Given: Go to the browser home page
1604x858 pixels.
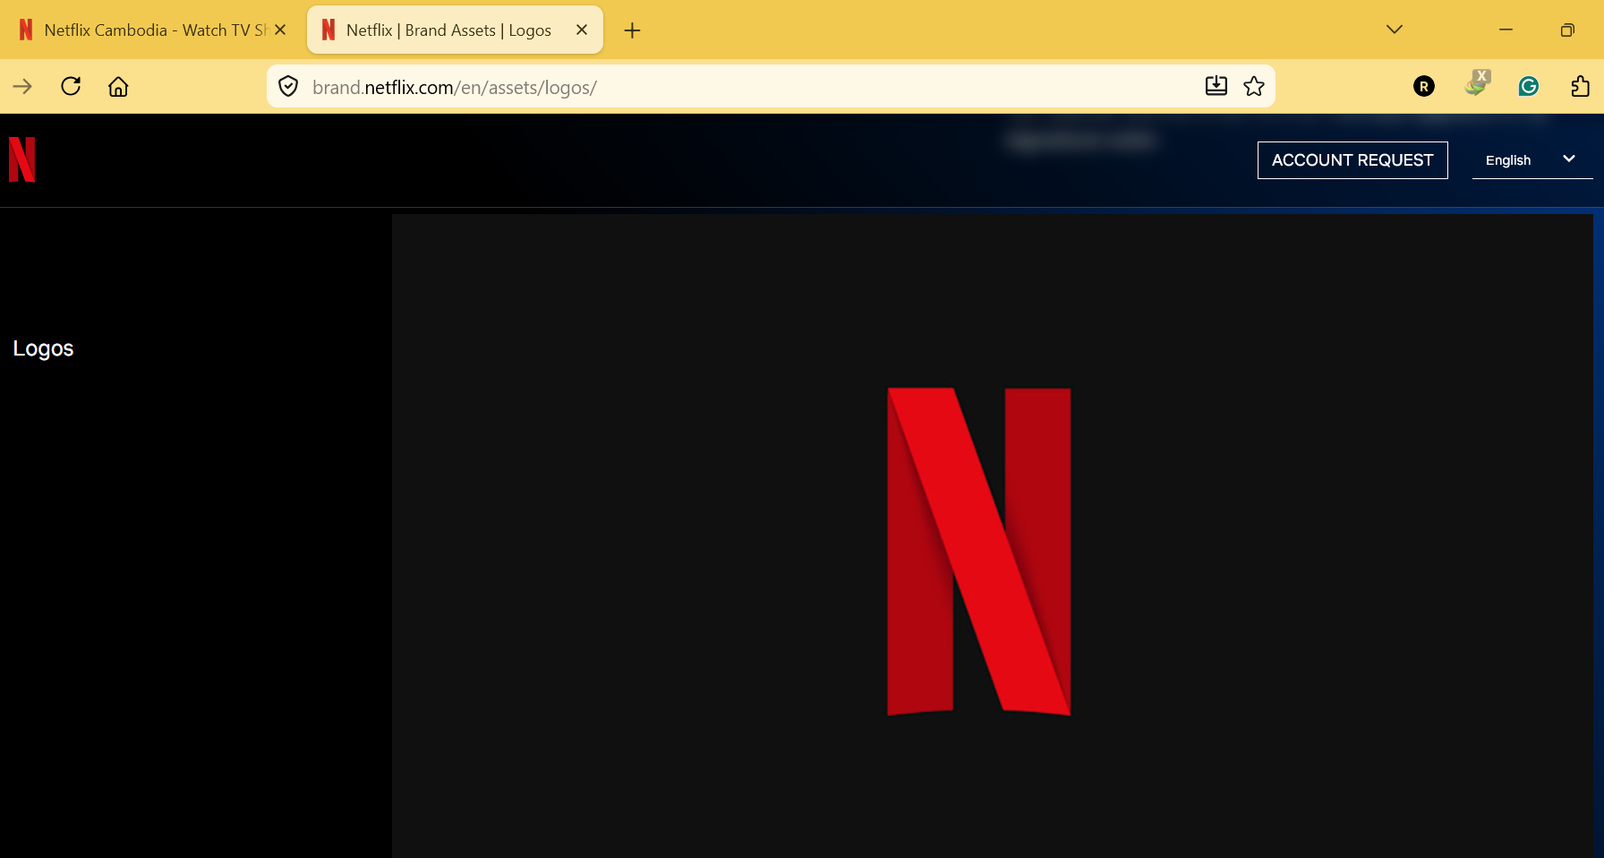Looking at the screenshot, I should [x=118, y=87].
